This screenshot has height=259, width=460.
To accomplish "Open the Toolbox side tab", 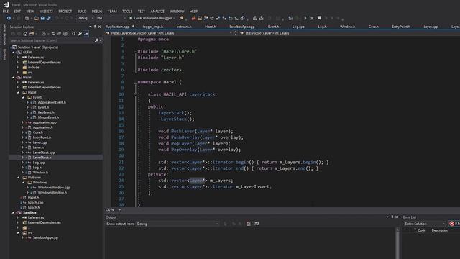I will pos(4,55).
